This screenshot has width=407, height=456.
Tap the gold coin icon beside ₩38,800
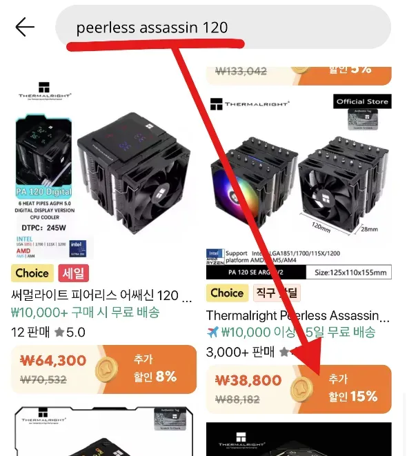tap(301, 390)
